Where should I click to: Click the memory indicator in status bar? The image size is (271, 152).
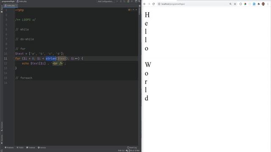click(x=134, y=150)
